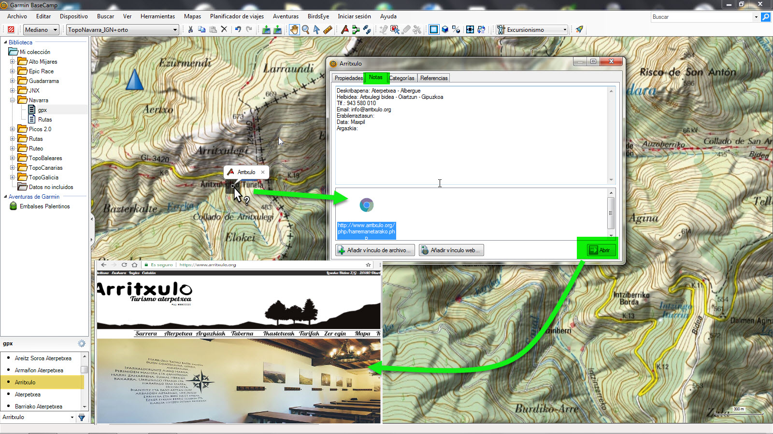773x434 pixels.
Task: Click the Erase tool icon
Action: tap(406, 29)
